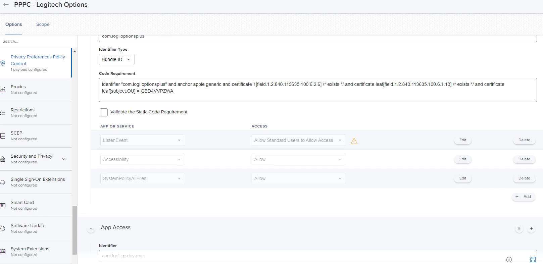Click the blue save disk icon
Viewport: 543px width, 264px height.
533,260
